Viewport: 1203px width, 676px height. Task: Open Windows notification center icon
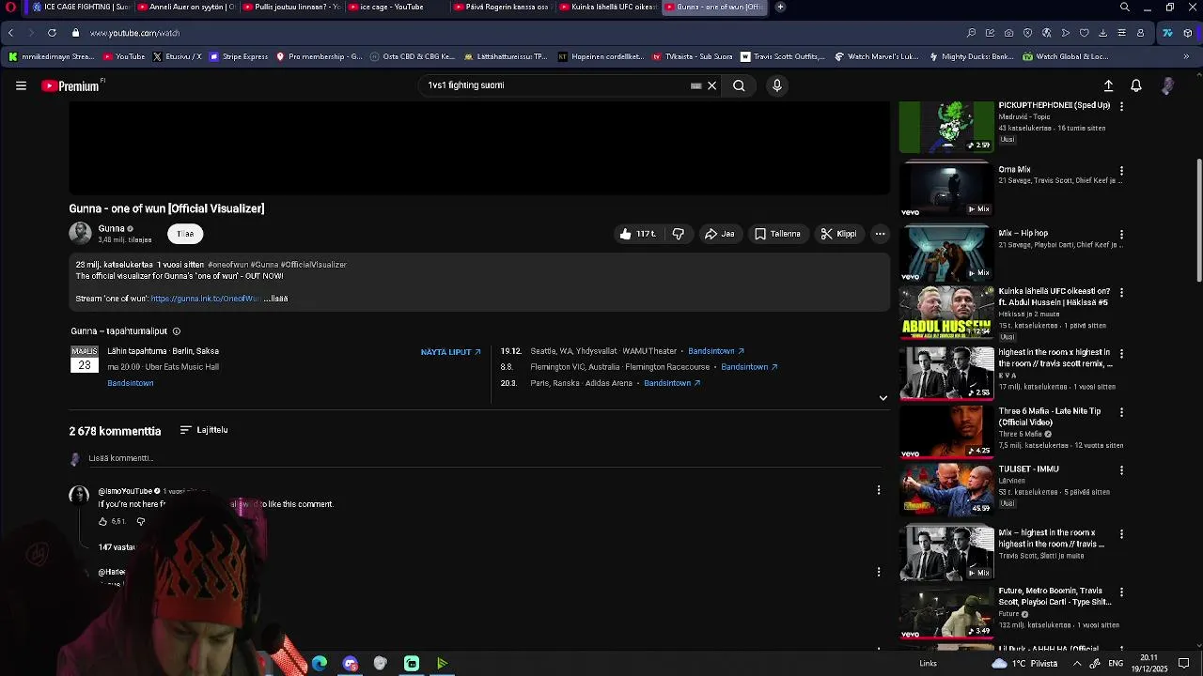1184,664
